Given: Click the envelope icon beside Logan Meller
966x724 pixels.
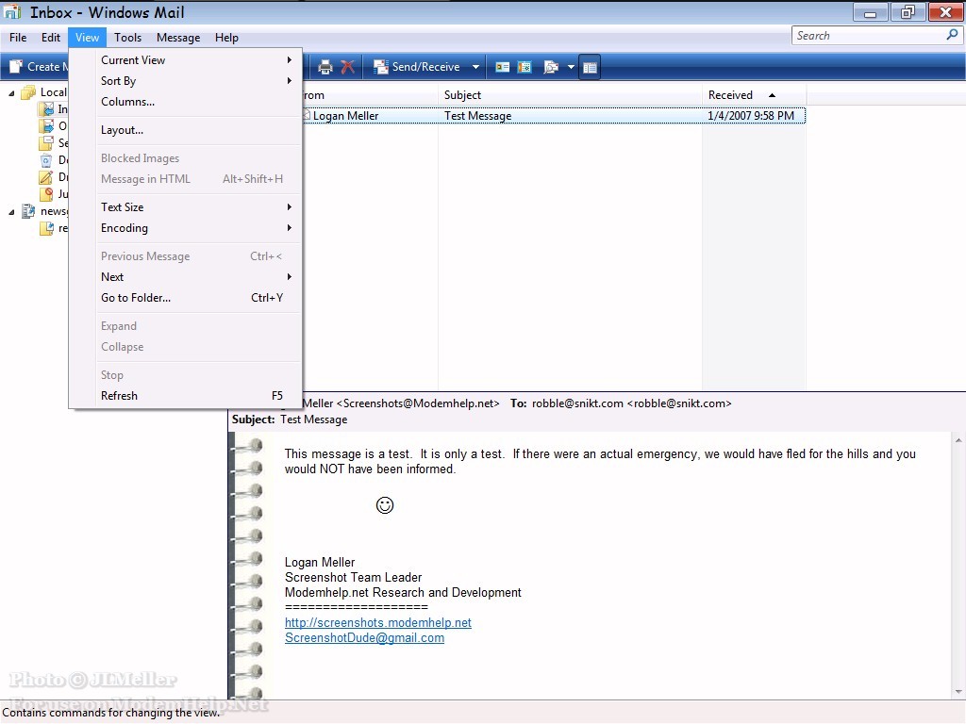Looking at the screenshot, I should pyautogui.click(x=307, y=115).
